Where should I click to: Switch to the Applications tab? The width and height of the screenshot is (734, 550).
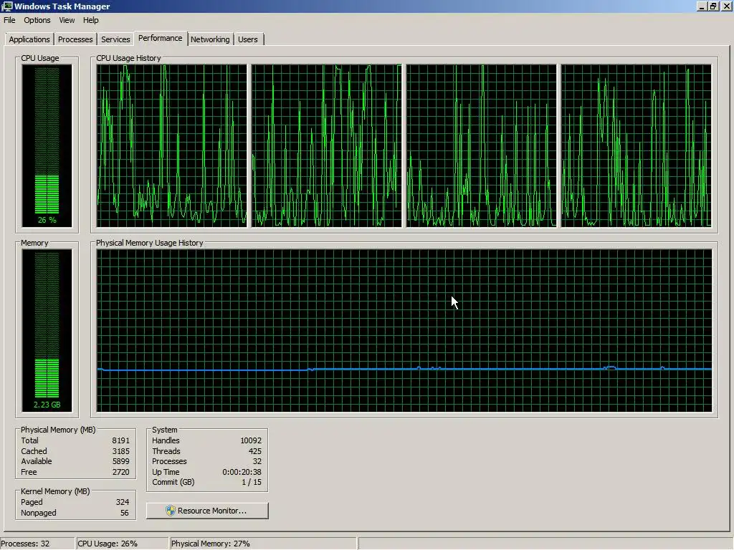(x=29, y=39)
